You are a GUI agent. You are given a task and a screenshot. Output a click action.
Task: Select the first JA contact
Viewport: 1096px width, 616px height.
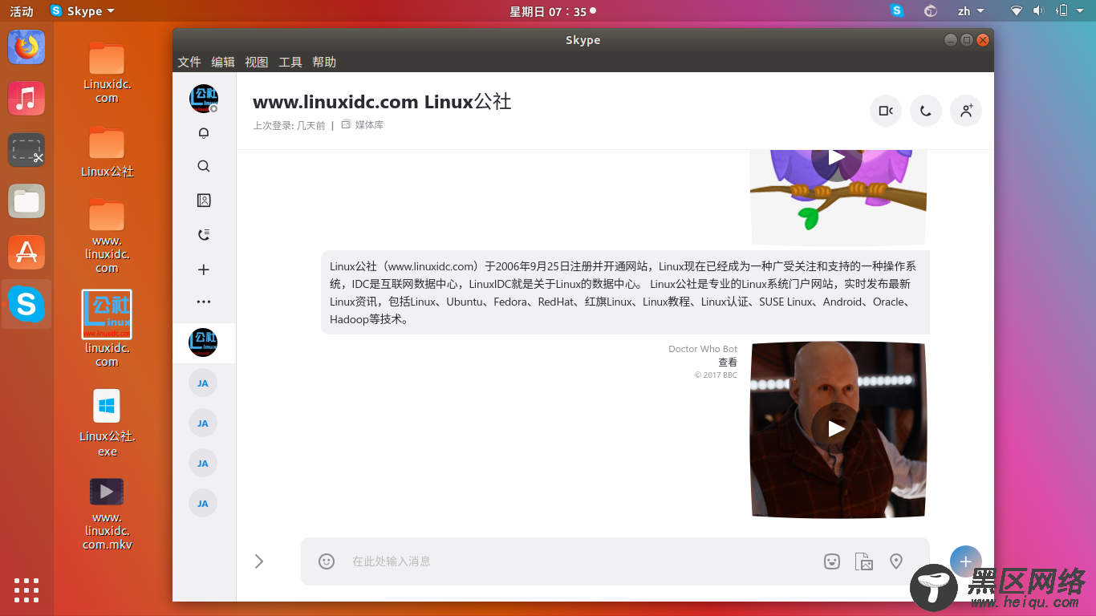(203, 383)
